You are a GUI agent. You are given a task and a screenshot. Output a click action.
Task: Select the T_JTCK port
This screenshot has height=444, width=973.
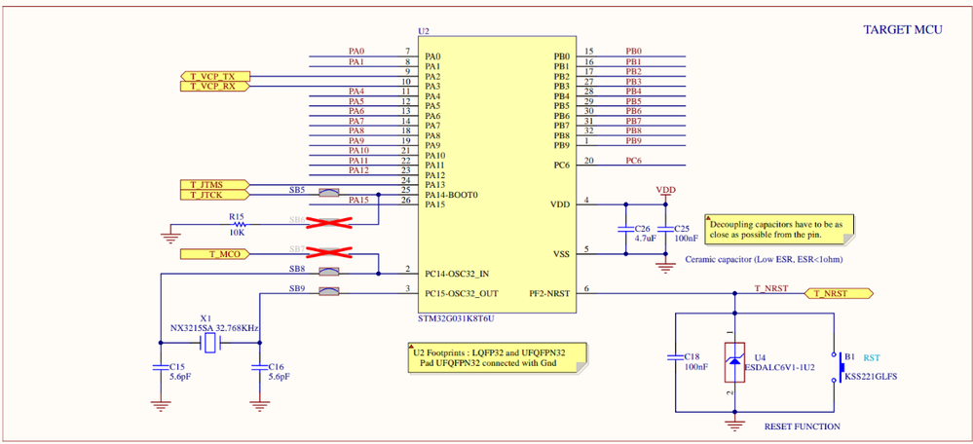coord(214,195)
